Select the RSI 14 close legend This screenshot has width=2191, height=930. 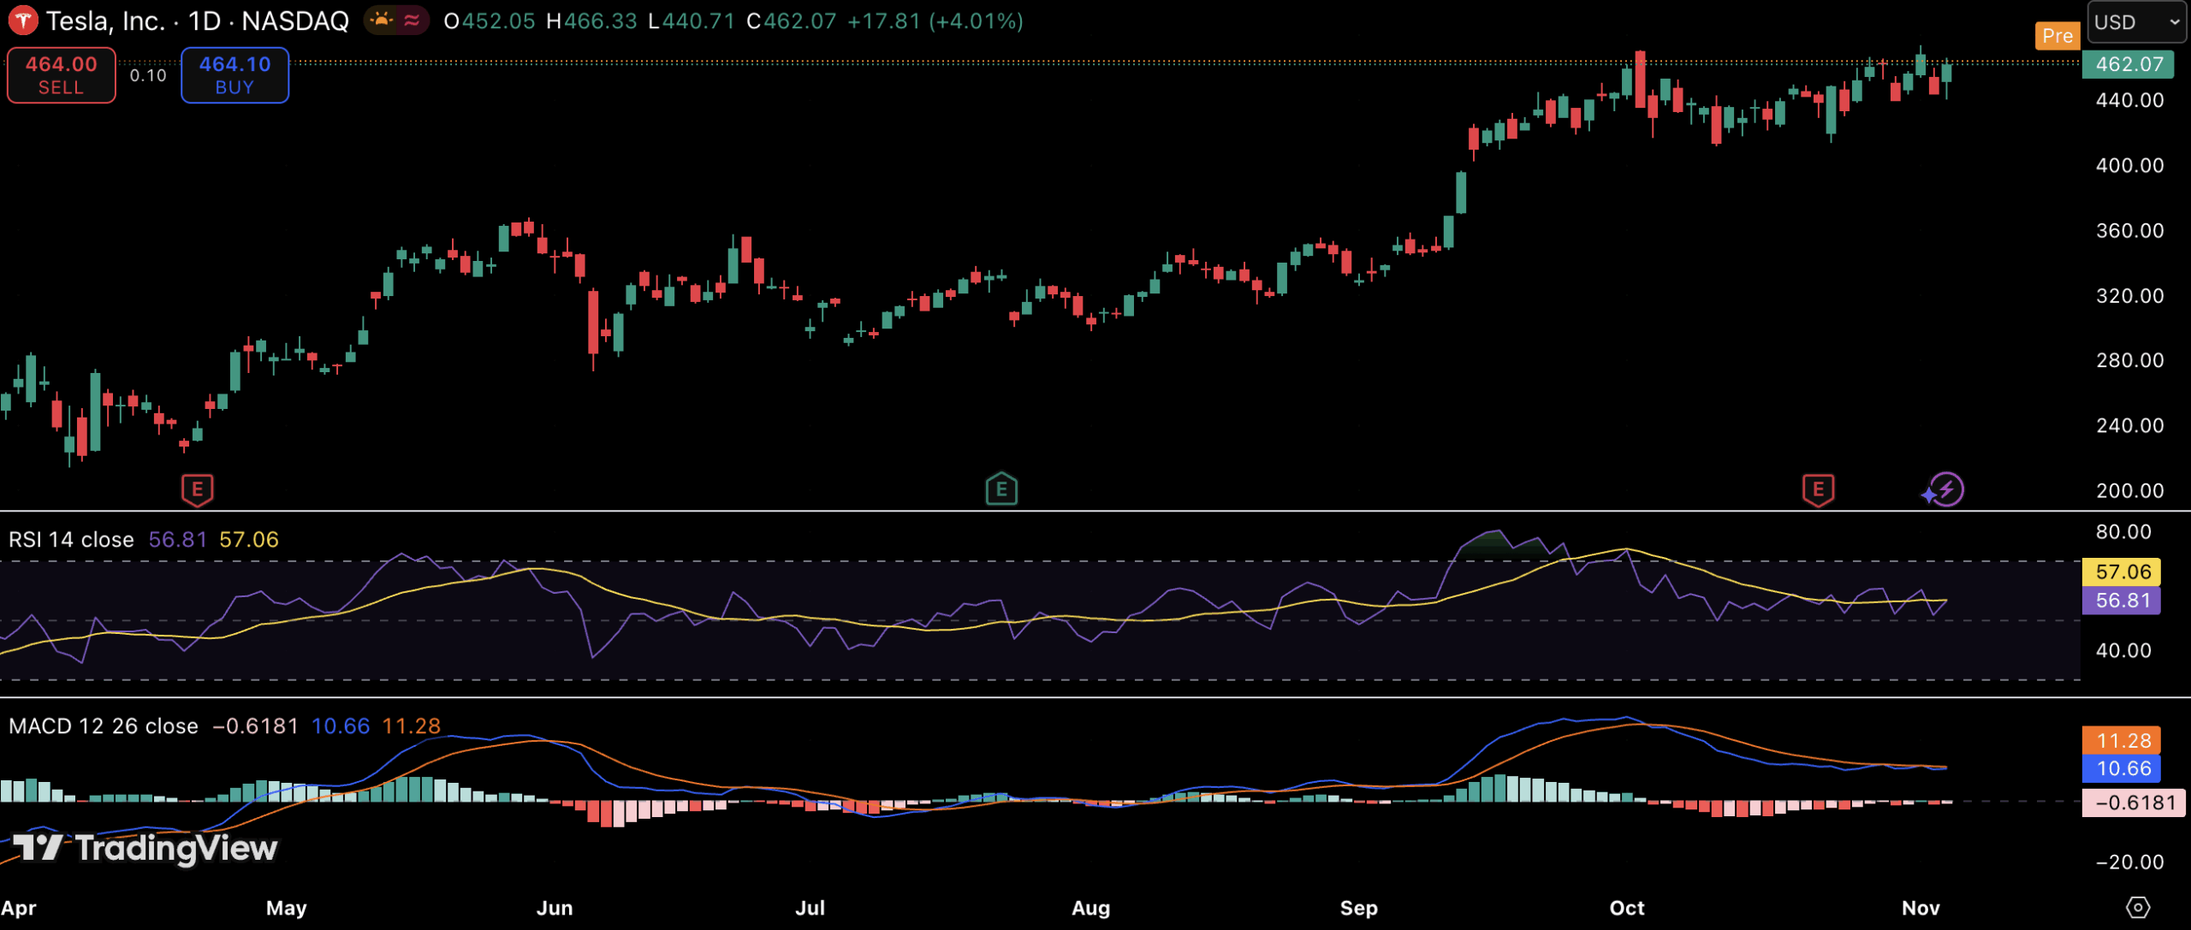pos(71,540)
